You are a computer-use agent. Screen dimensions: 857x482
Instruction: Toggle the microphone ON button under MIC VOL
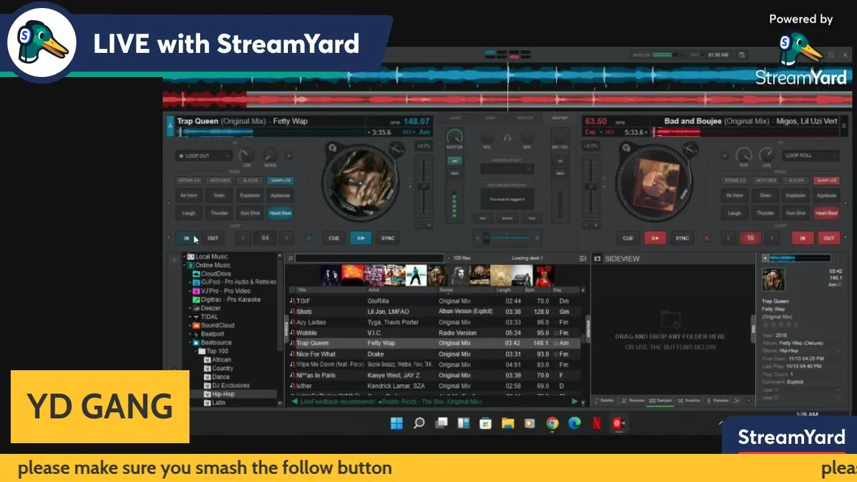pyautogui.click(x=560, y=161)
